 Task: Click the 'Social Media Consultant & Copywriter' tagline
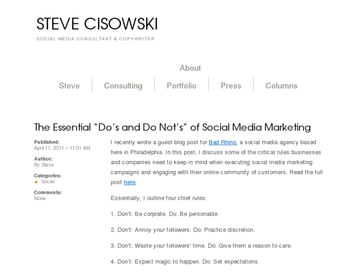pyautogui.click(x=95, y=39)
